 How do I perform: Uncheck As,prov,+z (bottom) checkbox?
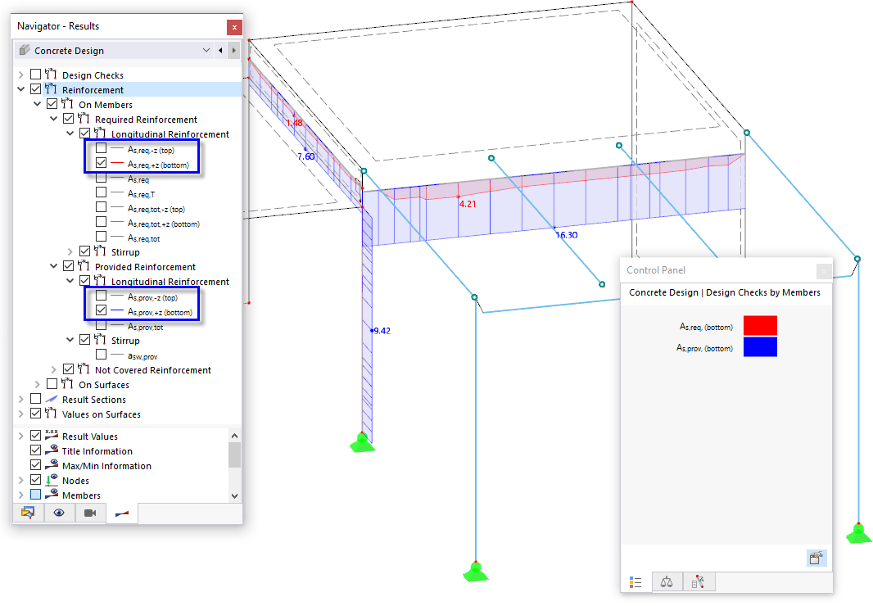click(x=101, y=310)
